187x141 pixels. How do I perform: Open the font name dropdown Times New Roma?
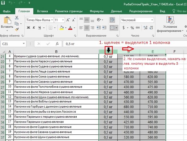[x=52, y=20]
